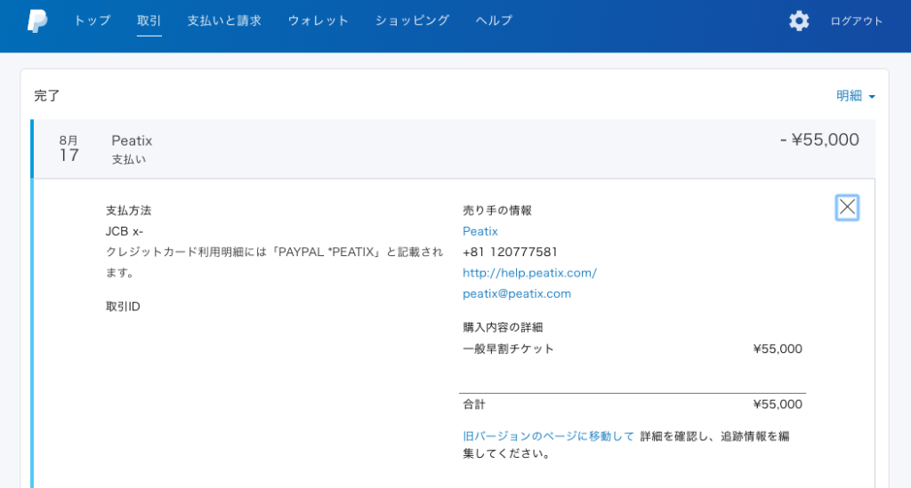Click the 支払い label under Peatix

128,159
